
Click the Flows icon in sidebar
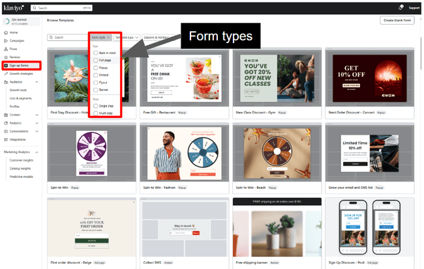coord(6,49)
